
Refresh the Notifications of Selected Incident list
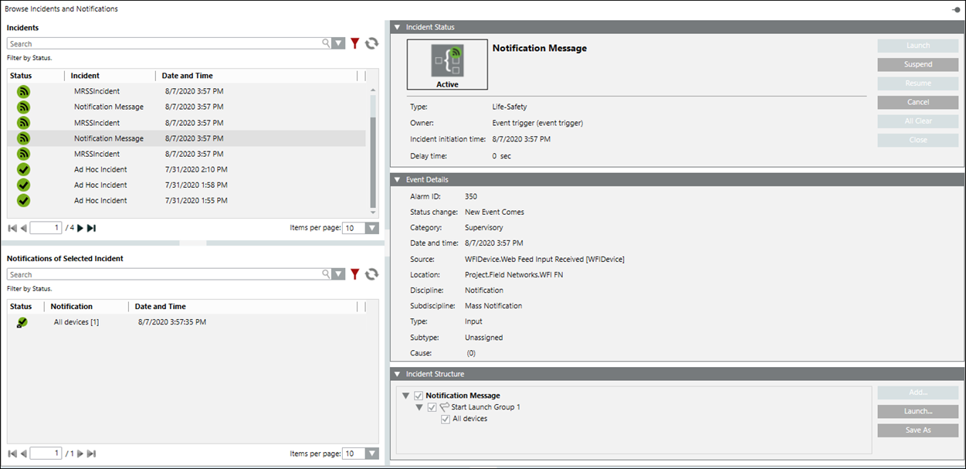[371, 274]
